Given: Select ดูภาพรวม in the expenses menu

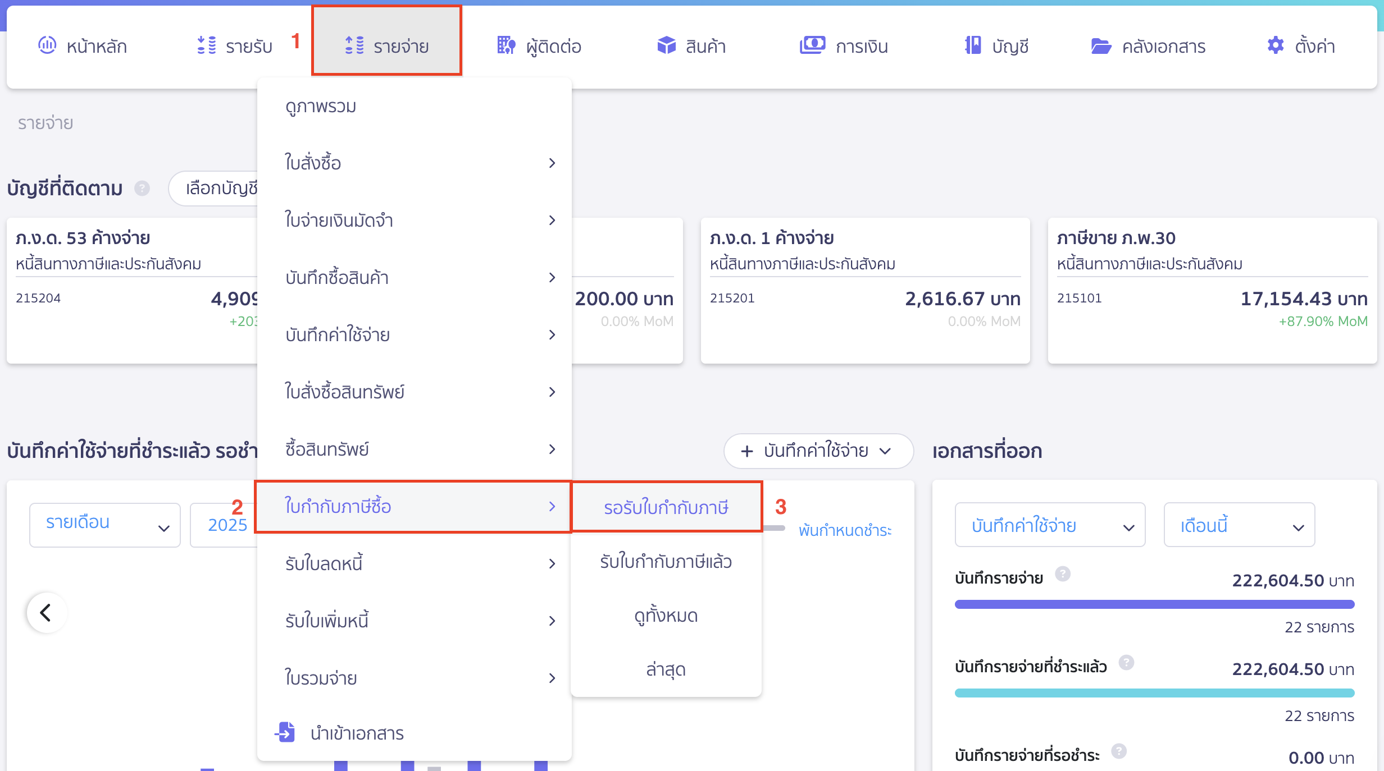Looking at the screenshot, I should click(x=415, y=106).
